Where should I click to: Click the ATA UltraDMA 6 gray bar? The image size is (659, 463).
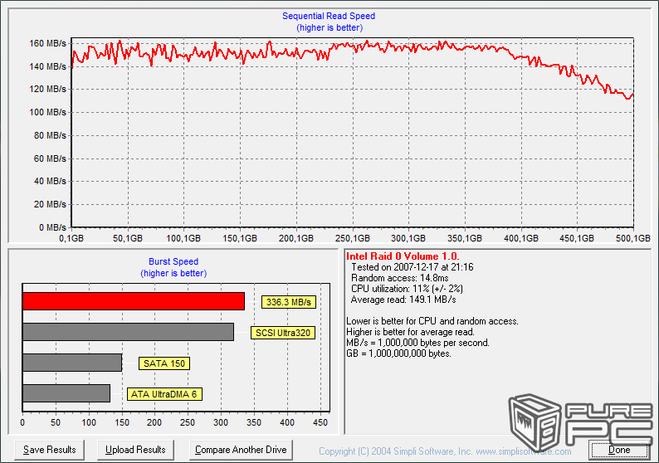coord(66,393)
